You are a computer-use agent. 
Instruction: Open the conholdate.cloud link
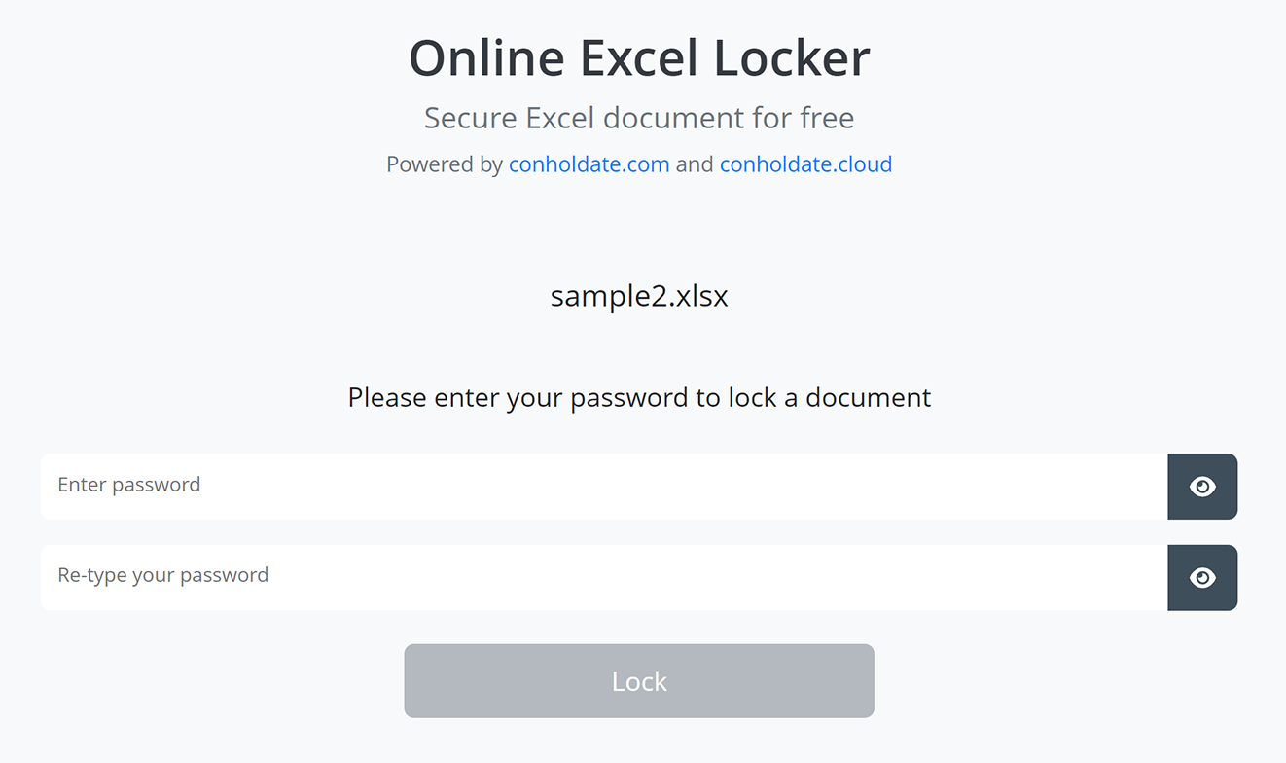[805, 163]
